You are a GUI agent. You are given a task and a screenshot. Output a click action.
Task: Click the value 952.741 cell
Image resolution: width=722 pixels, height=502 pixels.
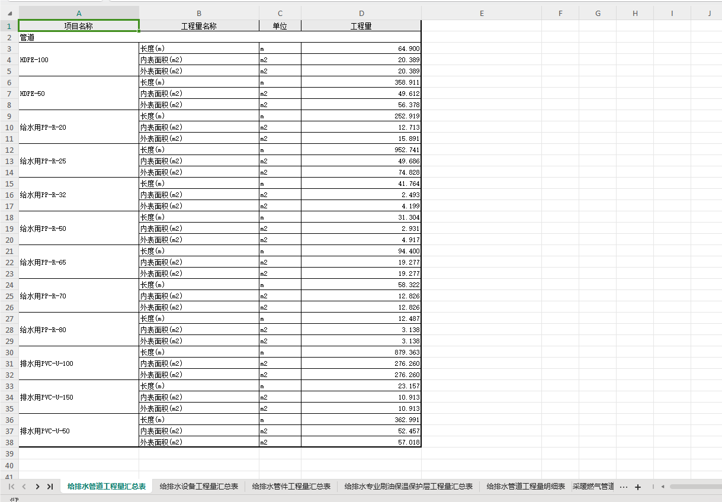pyautogui.click(x=361, y=150)
